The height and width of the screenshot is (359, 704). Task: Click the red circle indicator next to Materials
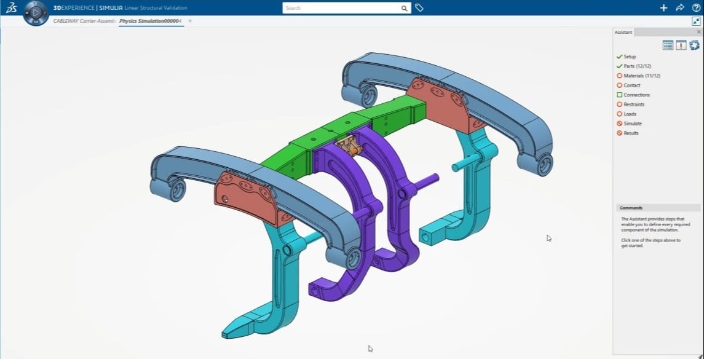pos(619,75)
